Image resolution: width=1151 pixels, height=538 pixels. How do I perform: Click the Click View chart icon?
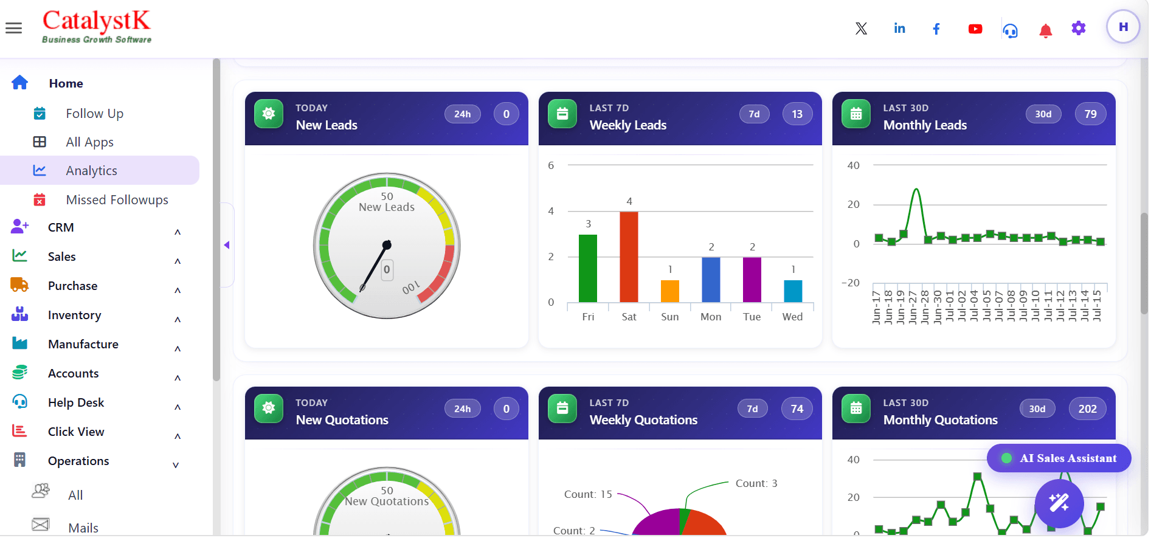click(19, 431)
